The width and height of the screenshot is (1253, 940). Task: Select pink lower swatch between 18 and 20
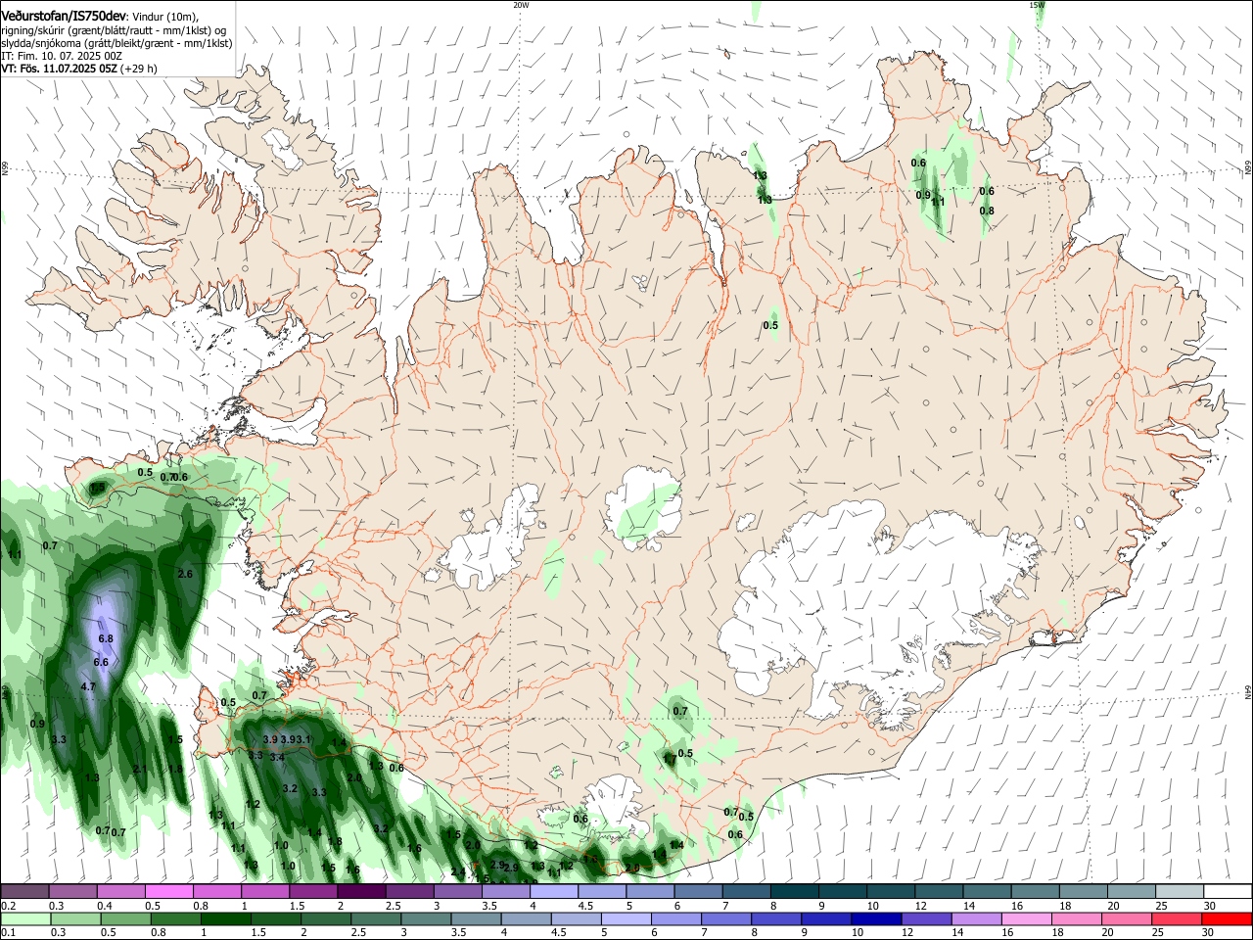[1076, 919]
